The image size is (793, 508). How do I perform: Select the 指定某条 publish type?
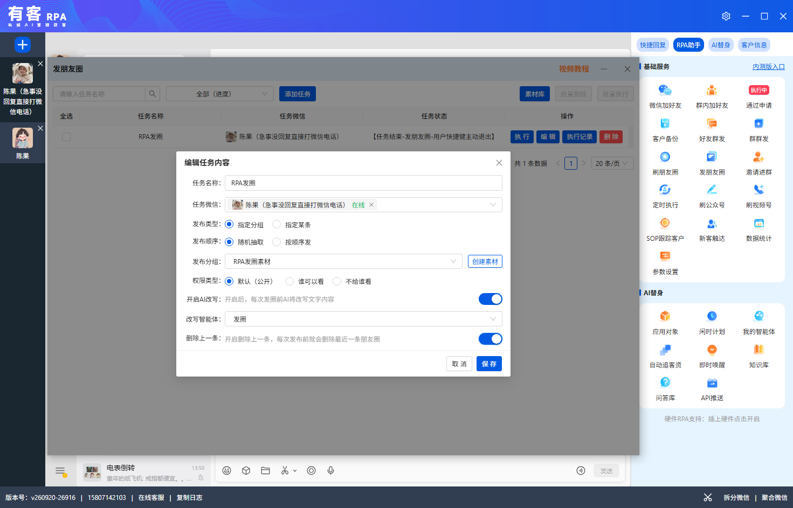[x=277, y=224]
